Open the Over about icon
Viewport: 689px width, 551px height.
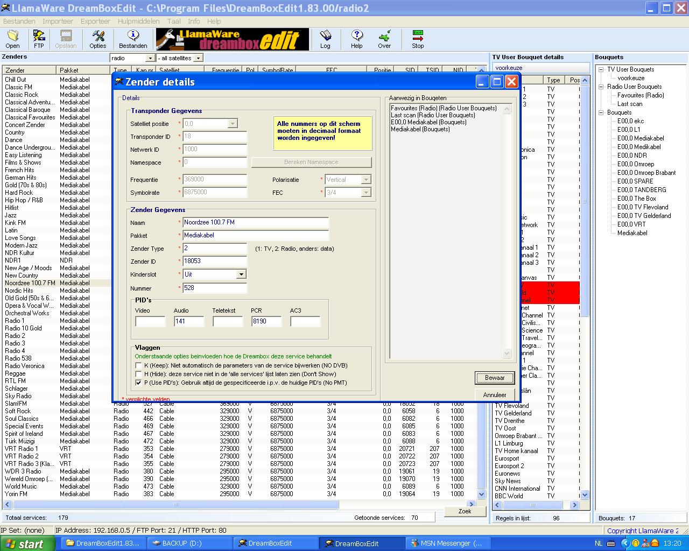384,39
